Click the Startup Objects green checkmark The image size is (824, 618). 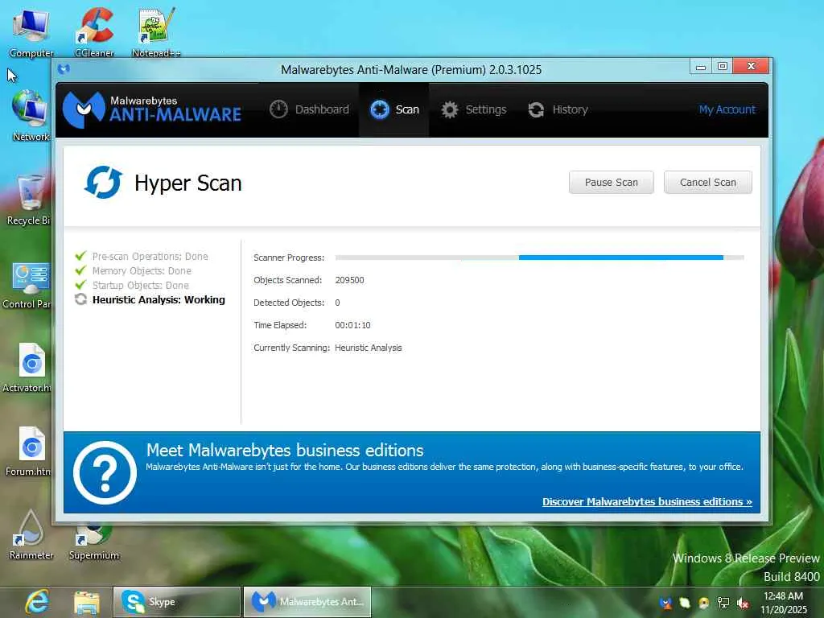tap(80, 285)
